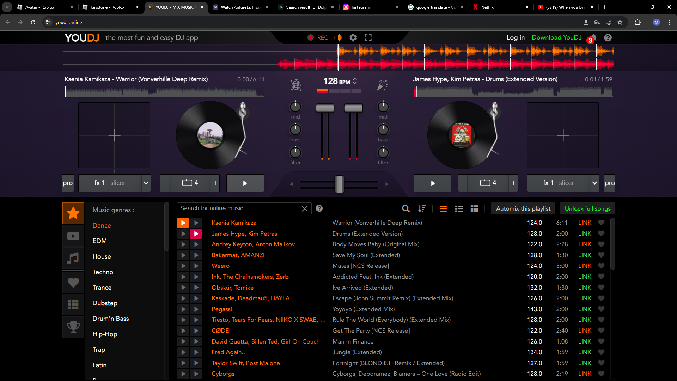
Task: Increase left deck loop length with plus
Action: pyautogui.click(x=215, y=183)
